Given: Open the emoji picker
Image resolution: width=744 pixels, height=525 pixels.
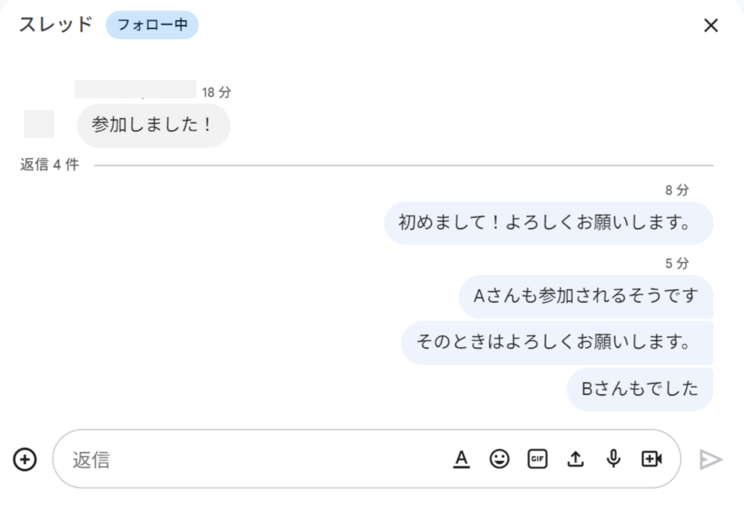Looking at the screenshot, I should click(499, 459).
